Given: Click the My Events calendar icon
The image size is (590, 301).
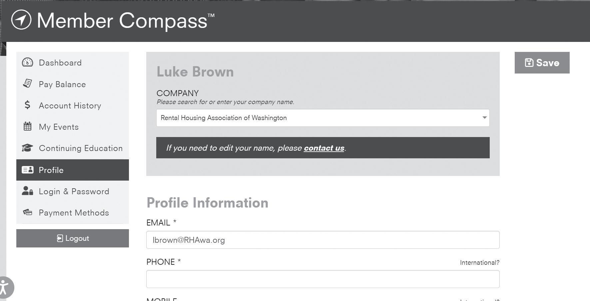Looking at the screenshot, I should pyautogui.click(x=27, y=126).
